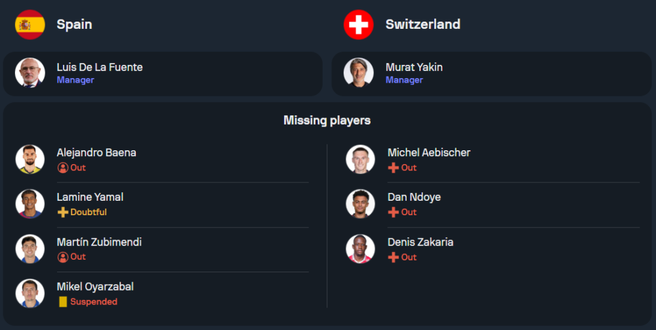
Task: Click the Spain flag icon
Action: point(30,25)
